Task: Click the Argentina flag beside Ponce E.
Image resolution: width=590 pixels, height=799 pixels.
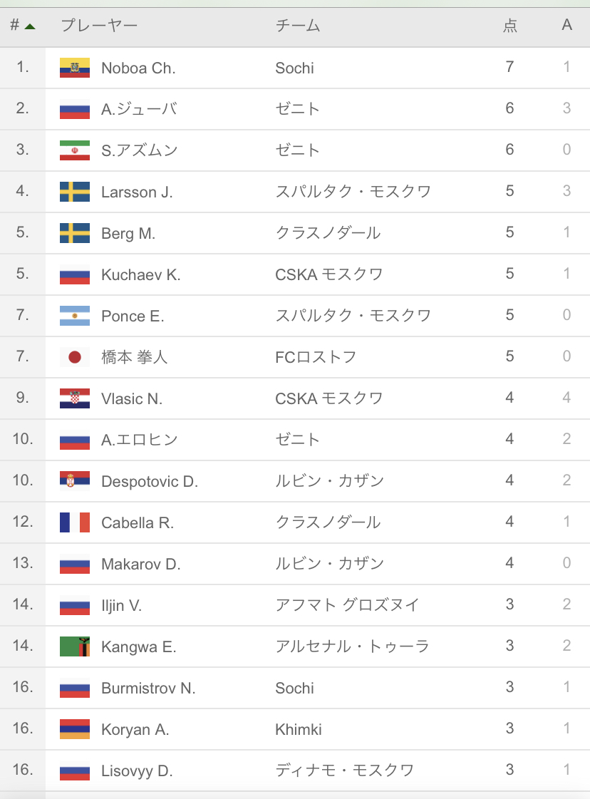Action: click(x=75, y=316)
